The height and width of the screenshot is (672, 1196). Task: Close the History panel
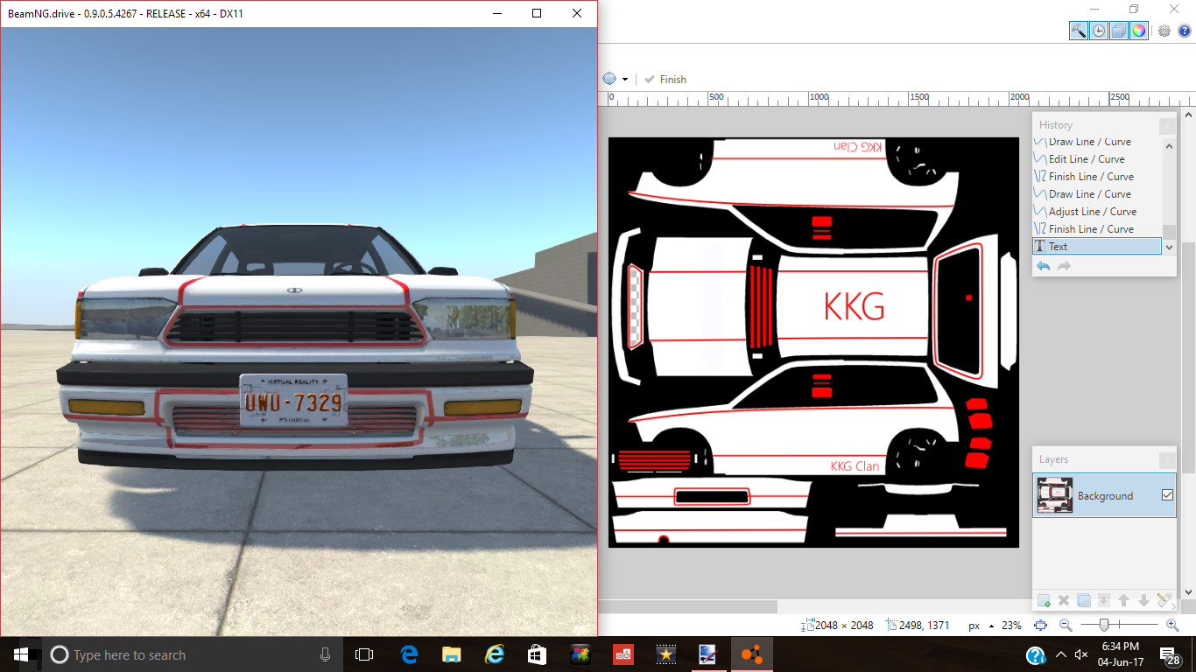(1167, 126)
